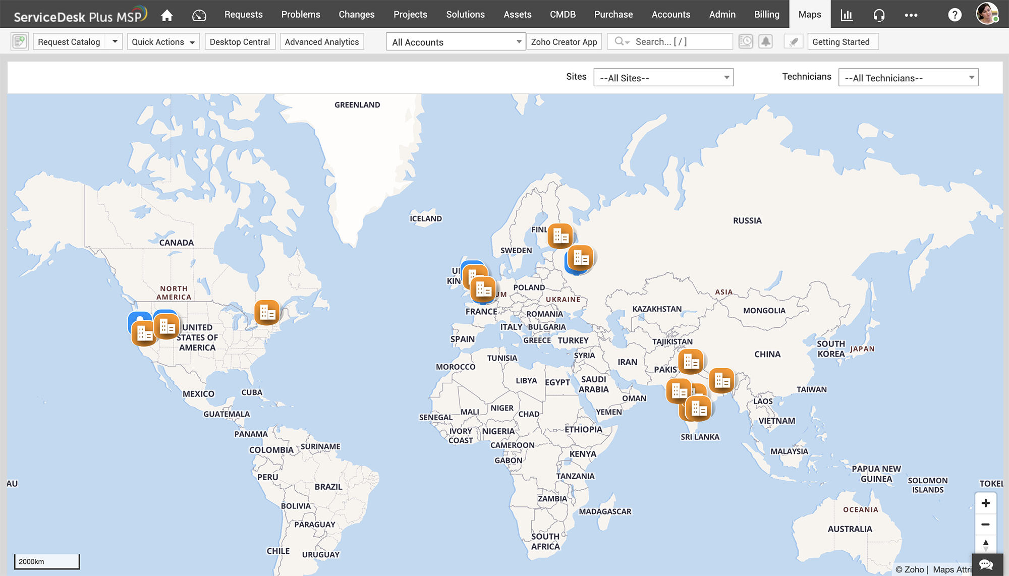Click the site marker on Finland
Viewport: 1009px width, 576px height.
(x=560, y=236)
